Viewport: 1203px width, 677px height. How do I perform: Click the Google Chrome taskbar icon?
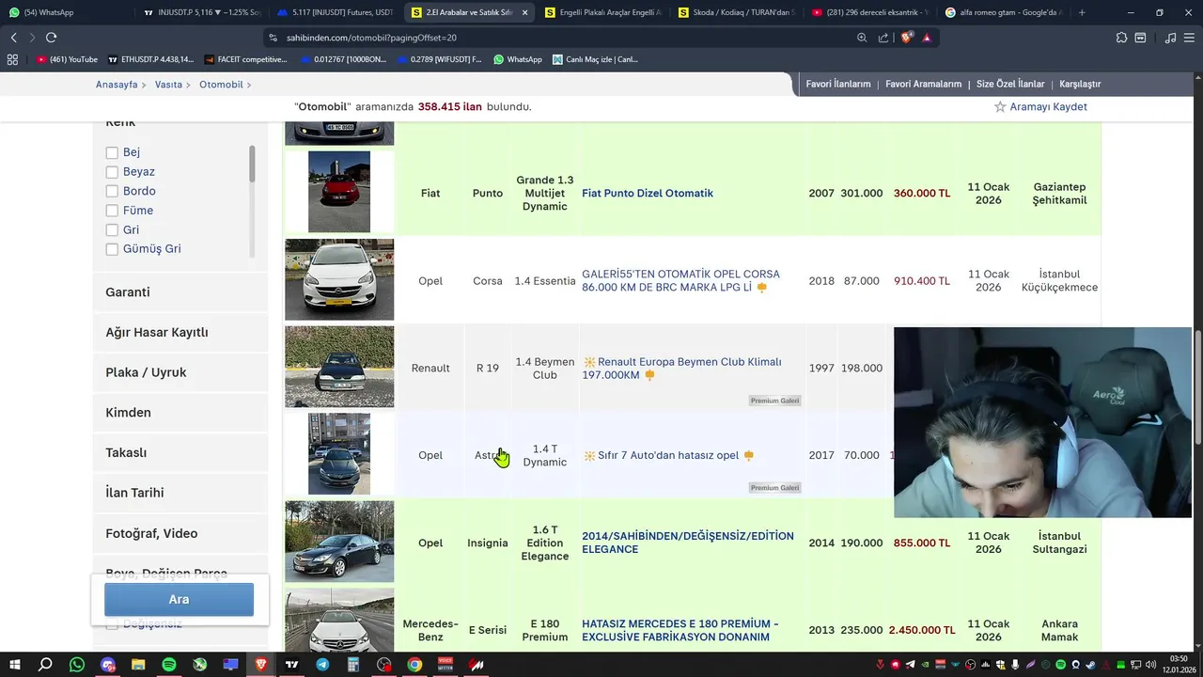414,665
